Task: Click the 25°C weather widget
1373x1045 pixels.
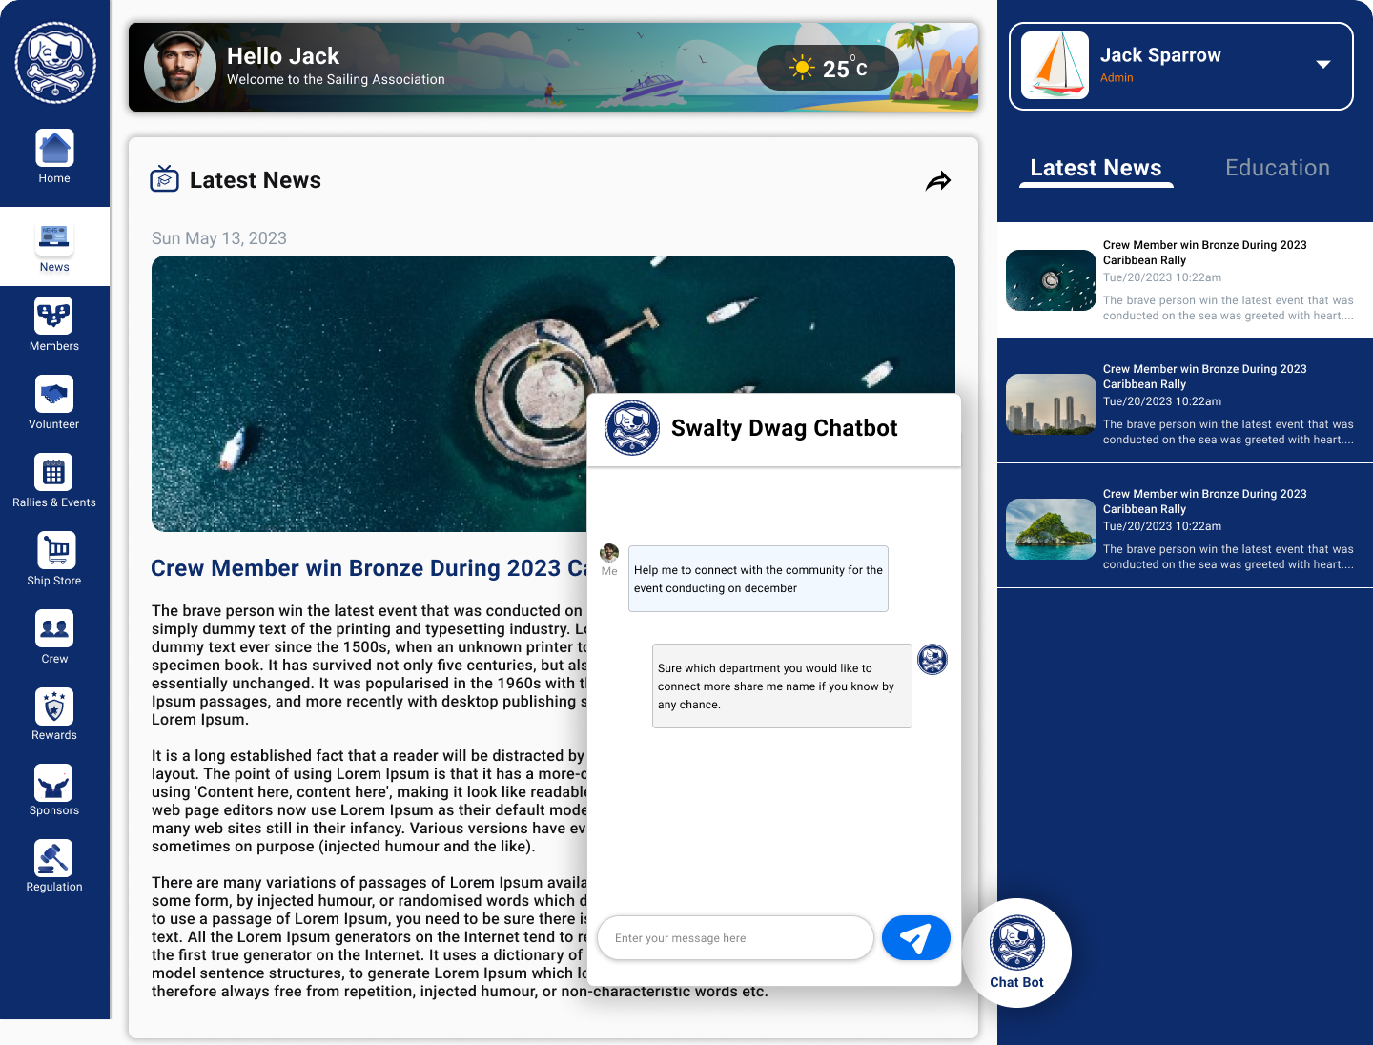Action: click(x=828, y=68)
